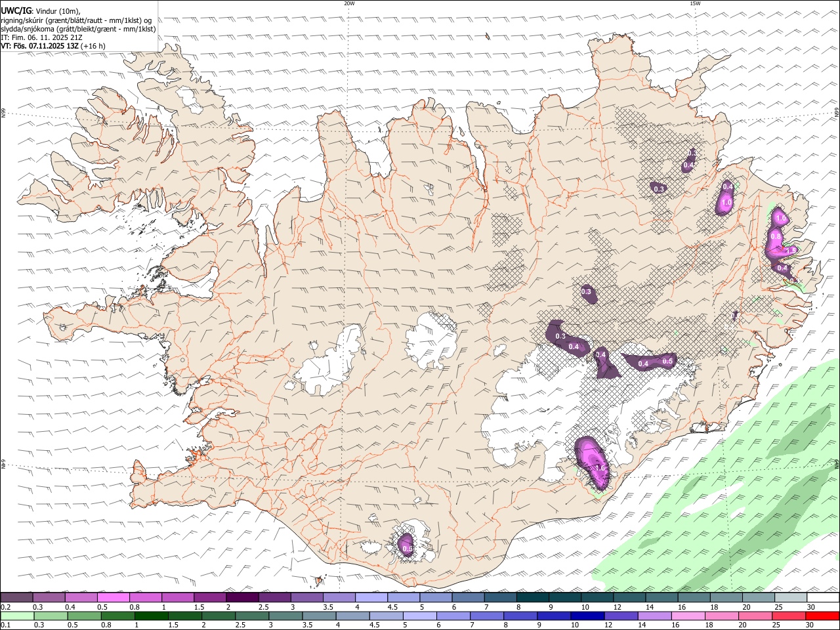Pick the pale grey 25–30 snow legend swatch
840x630 pixels.
(791, 597)
